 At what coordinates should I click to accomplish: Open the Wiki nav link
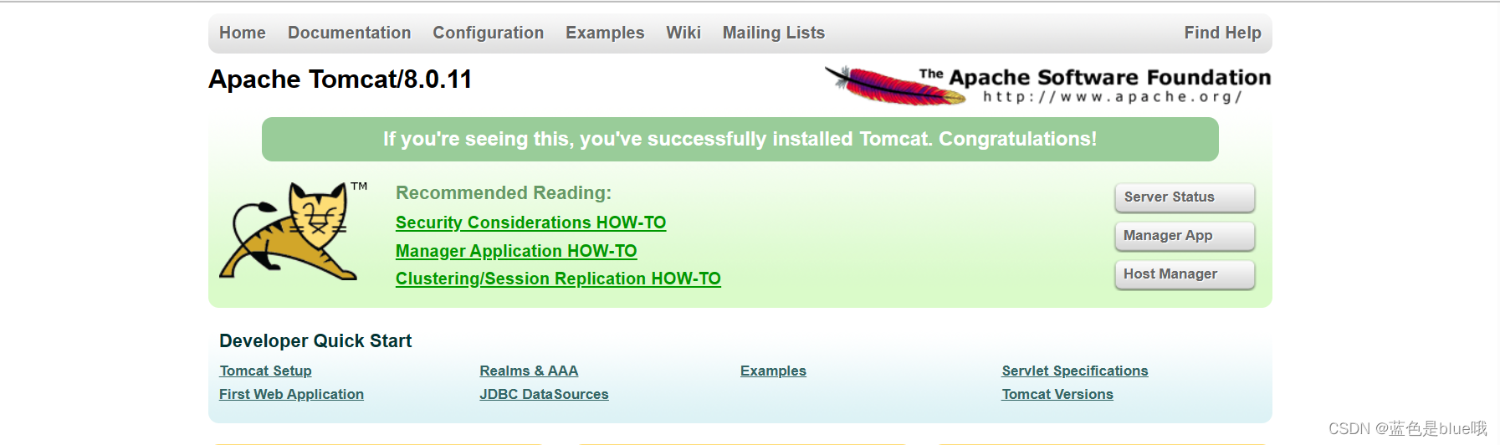(x=683, y=33)
